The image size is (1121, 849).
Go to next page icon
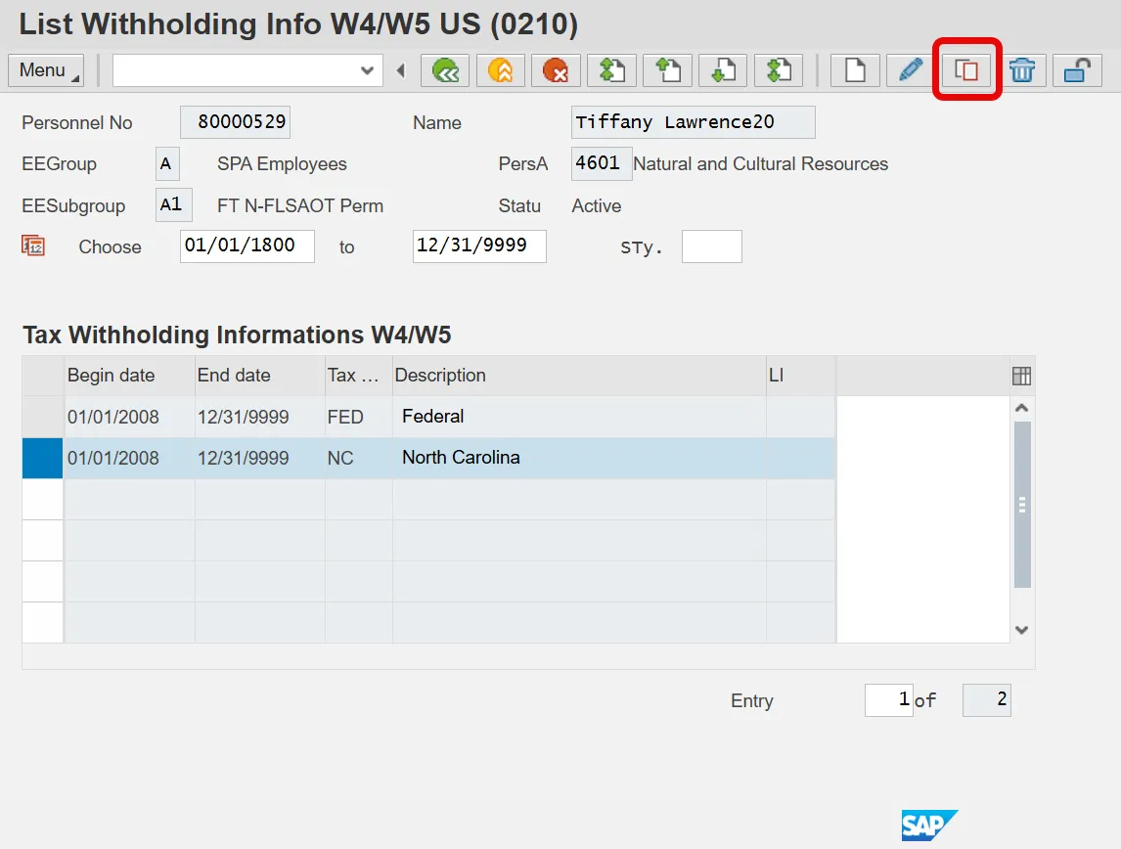point(723,70)
